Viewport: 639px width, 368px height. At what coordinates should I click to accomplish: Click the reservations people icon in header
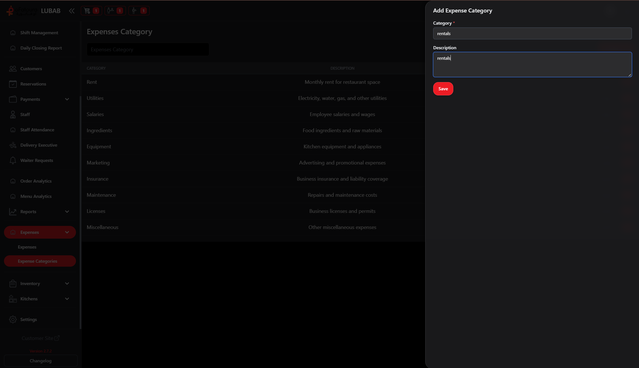coord(111,11)
